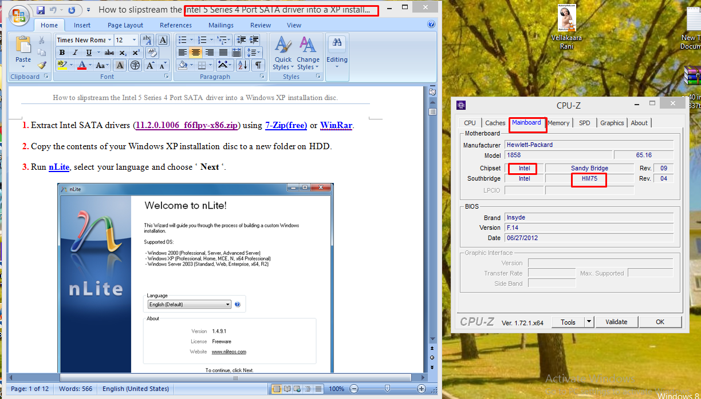Open Word Help question mark icon
The width and height of the screenshot is (701, 399).
click(431, 25)
